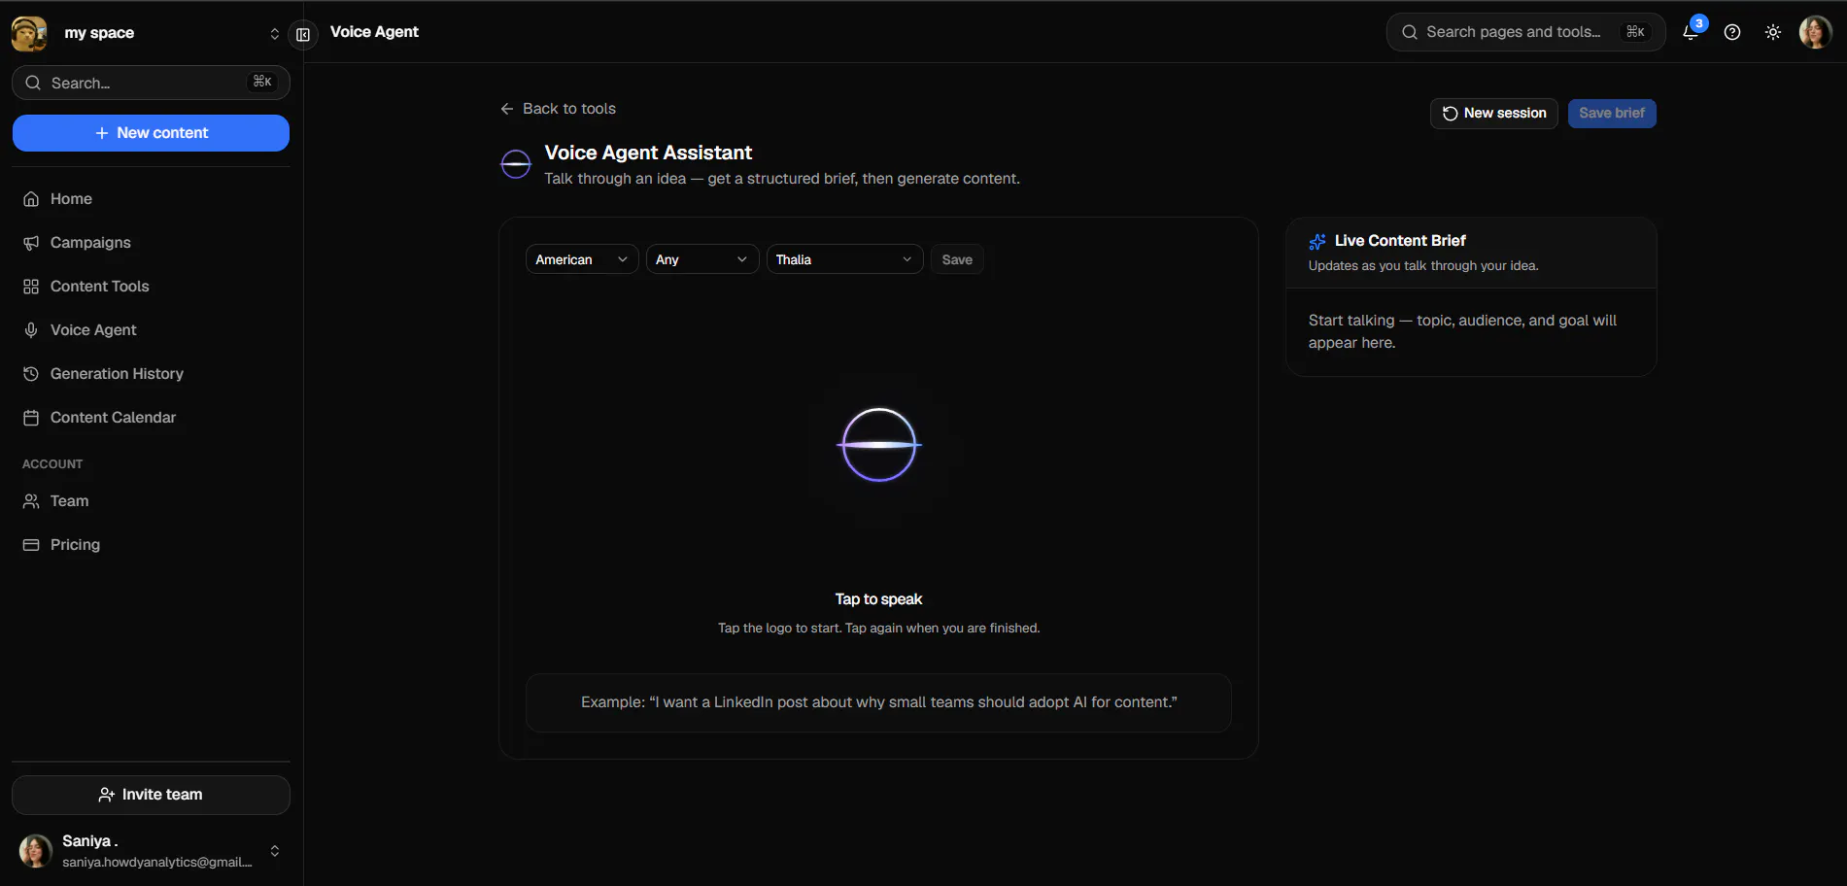
Task: Click the sidebar search magnifier icon
Action: pos(33,83)
